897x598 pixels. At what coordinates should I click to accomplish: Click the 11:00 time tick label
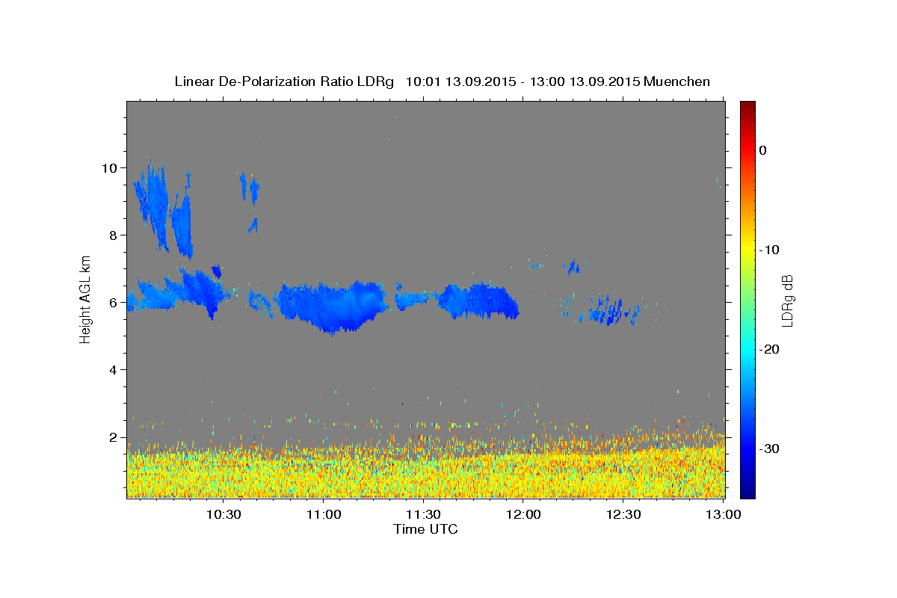[323, 514]
